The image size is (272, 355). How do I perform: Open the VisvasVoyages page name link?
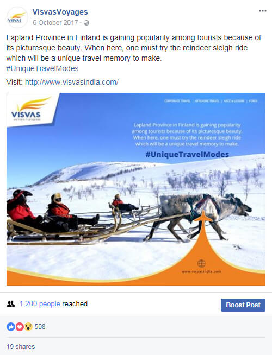pos(60,12)
